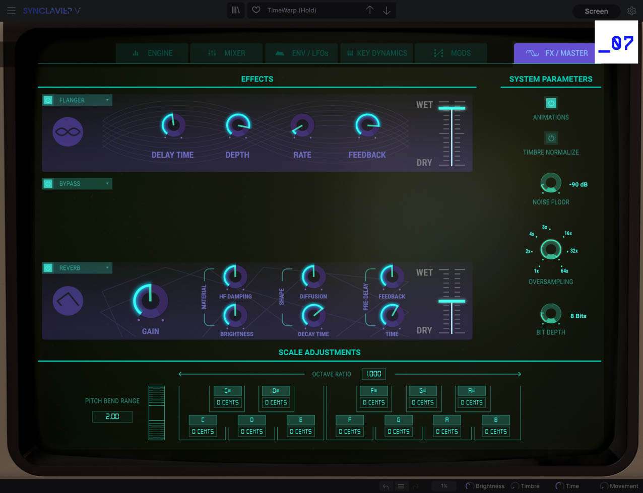Screen dimensions: 643x493
Task: Like the preset using the heart icon
Action: click(x=255, y=10)
